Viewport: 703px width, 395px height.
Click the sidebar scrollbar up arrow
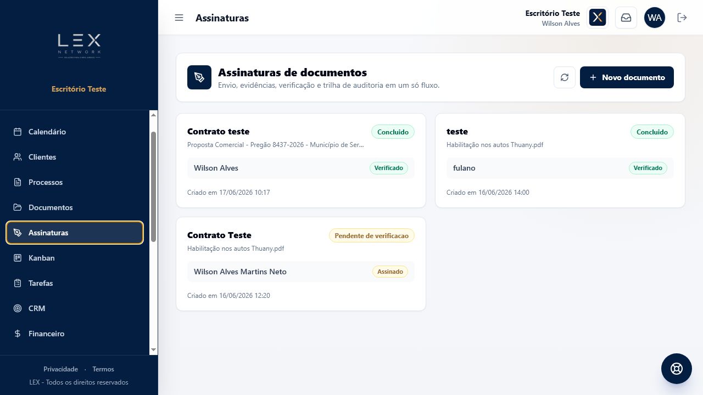[153, 115]
